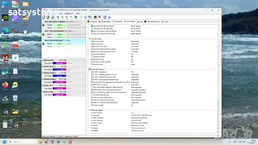The image size is (258, 145).
Task: Click the blue info icon in the toolbar
Action: coord(109,17)
